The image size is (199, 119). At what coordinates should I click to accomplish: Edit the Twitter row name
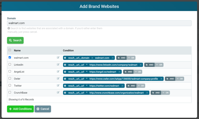58,85
